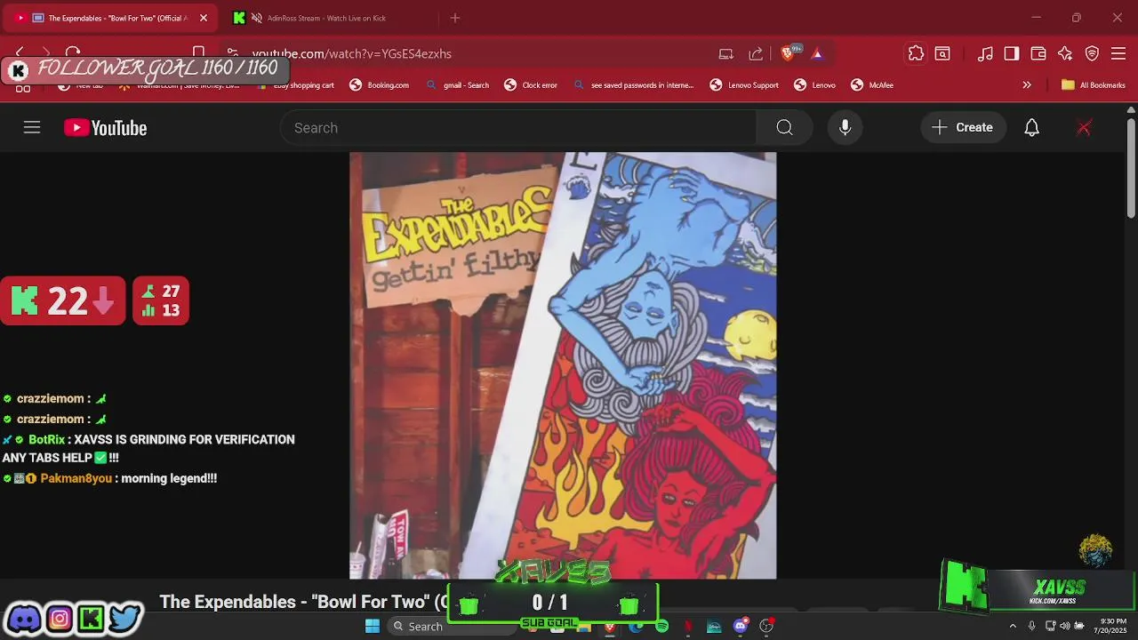Open Spotify from the taskbar
This screenshot has height=640, width=1138.
coord(661,627)
